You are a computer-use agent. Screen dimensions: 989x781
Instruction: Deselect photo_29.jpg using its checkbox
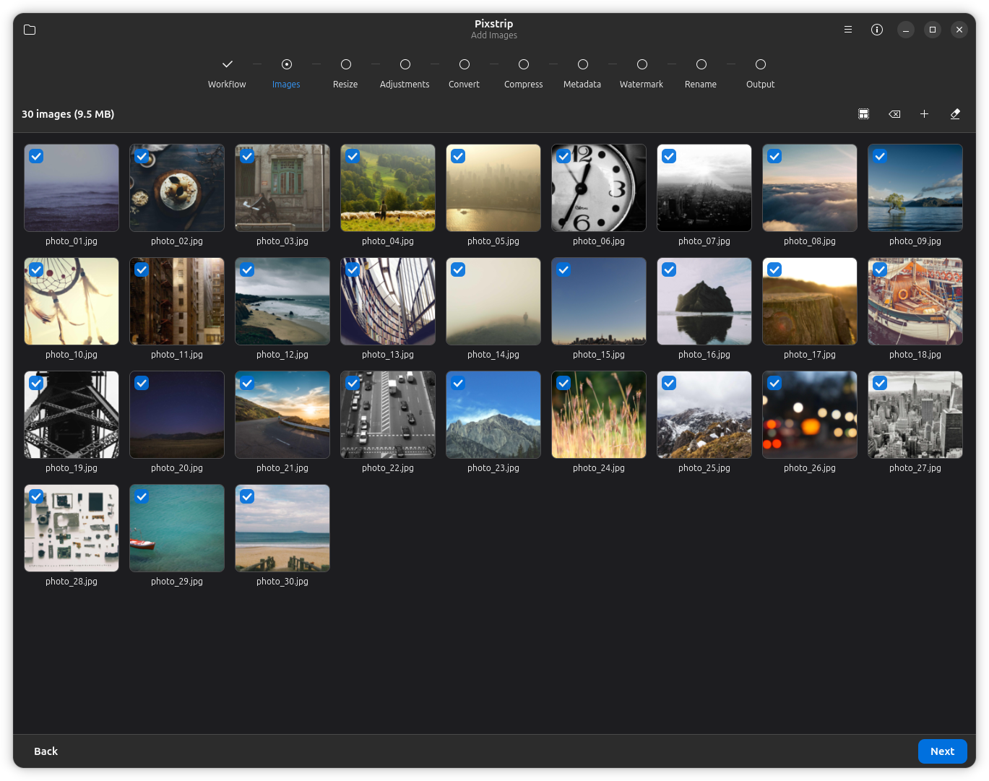(x=142, y=496)
